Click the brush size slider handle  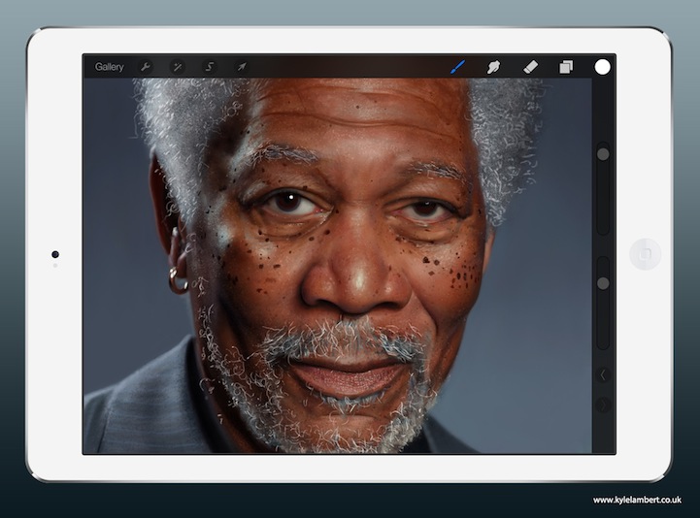[603, 153]
